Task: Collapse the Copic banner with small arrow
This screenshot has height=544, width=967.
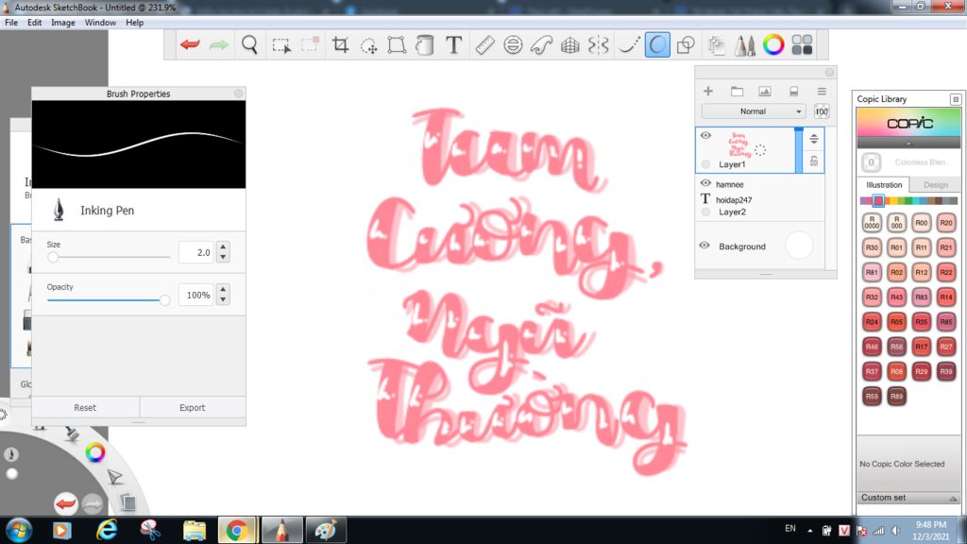Action: tap(908, 144)
